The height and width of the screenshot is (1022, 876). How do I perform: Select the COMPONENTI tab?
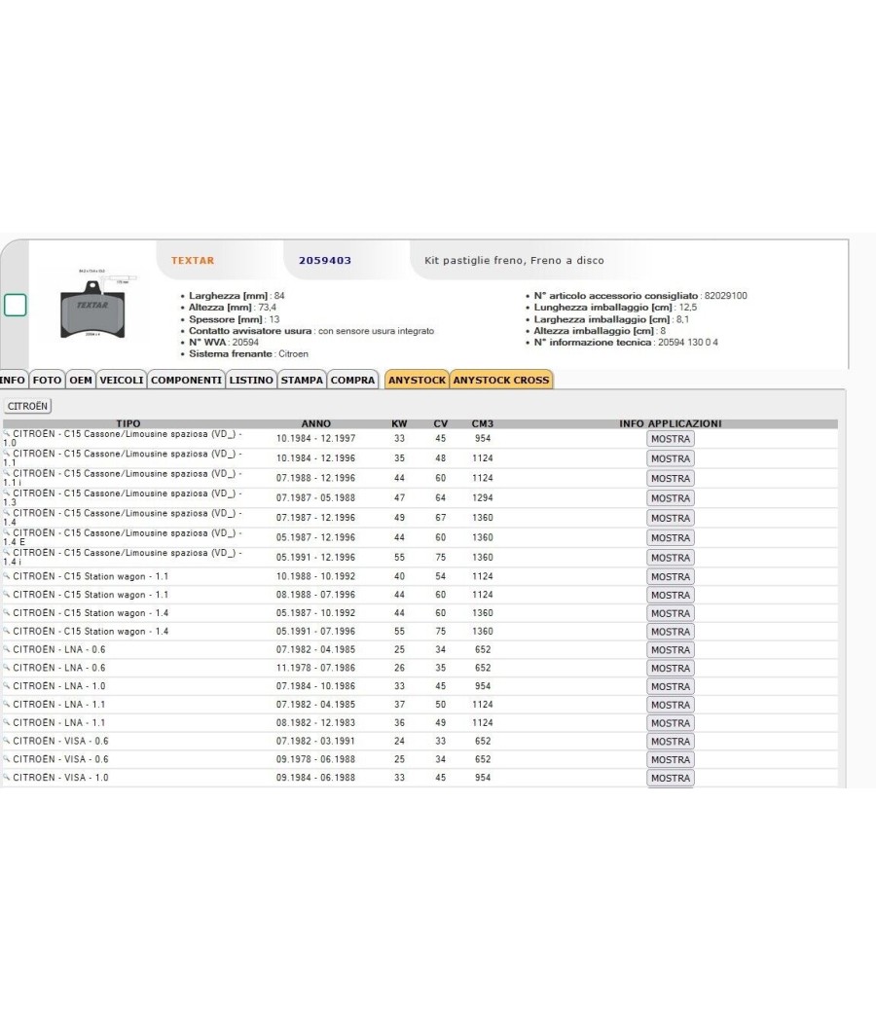[187, 380]
